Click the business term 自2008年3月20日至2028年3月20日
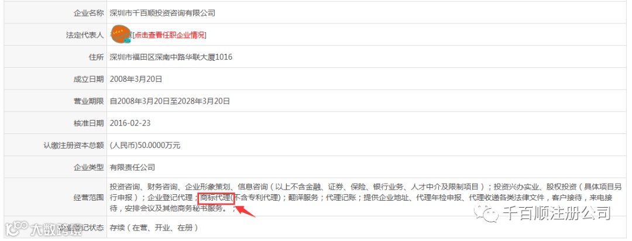The height and width of the screenshot is (241, 632). point(170,101)
